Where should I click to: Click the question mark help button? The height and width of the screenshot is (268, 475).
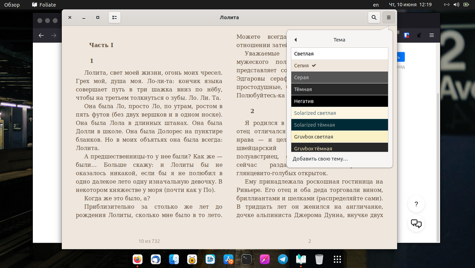click(x=416, y=204)
